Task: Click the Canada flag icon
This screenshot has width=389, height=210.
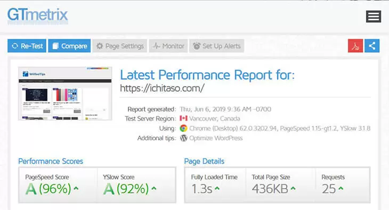Action: pyautogui.click(x=184, y=119)
